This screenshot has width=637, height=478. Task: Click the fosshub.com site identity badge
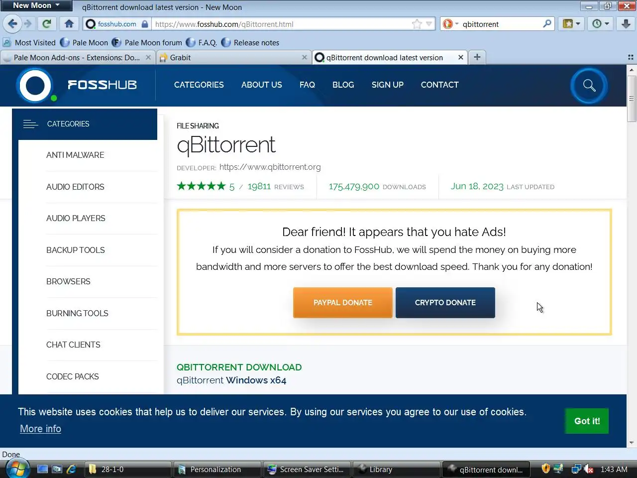[117, 24]
